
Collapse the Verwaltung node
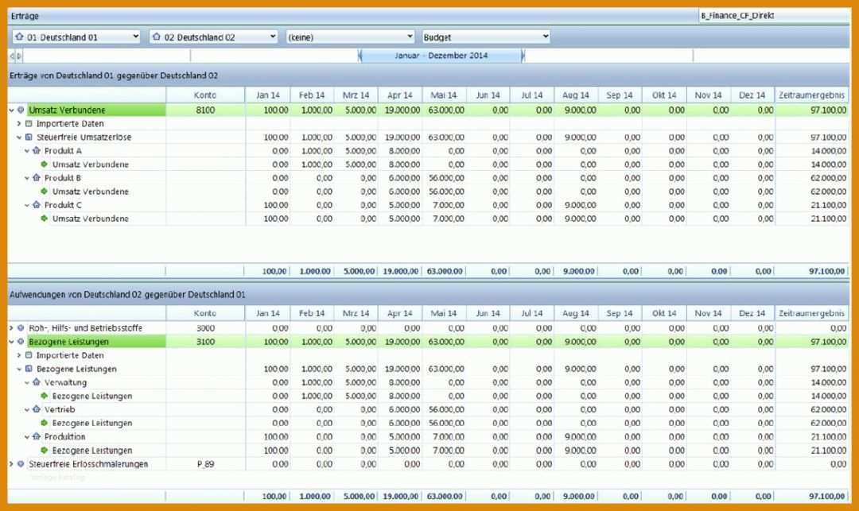click(27, 382)
